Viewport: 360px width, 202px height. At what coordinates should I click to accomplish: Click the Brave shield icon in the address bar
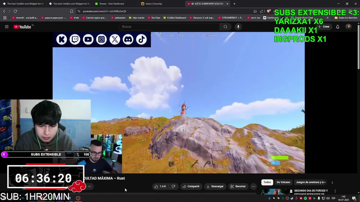click(269, 11)
